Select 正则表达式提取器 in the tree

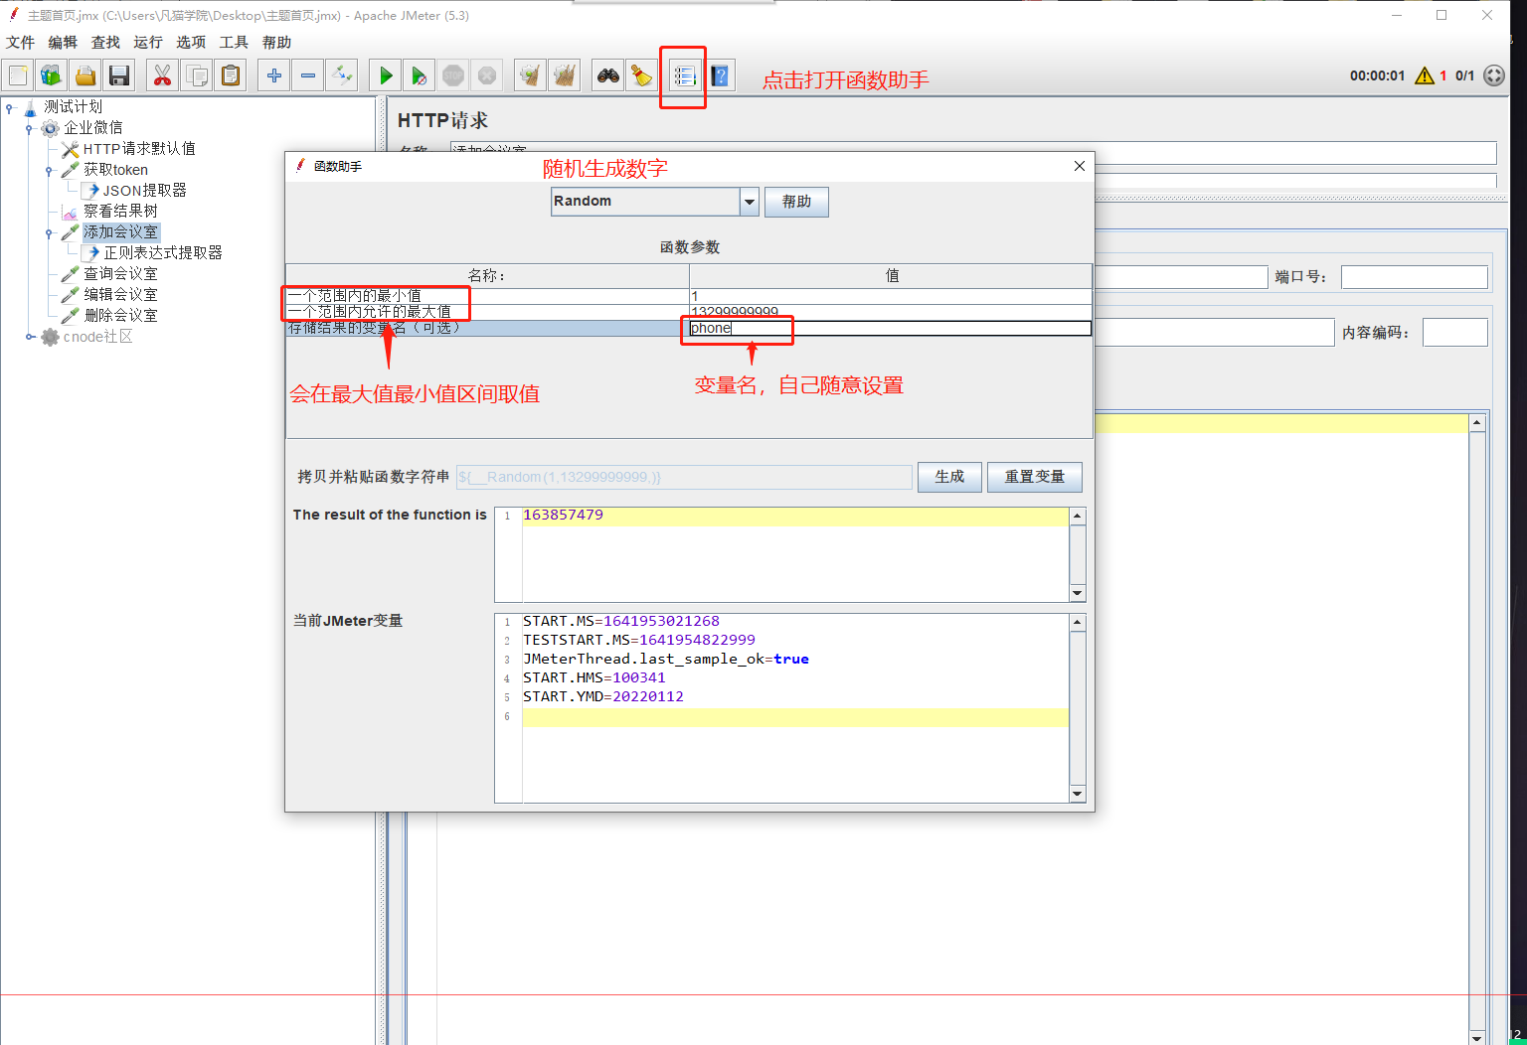pyautogui.click(x=163, y=253)
